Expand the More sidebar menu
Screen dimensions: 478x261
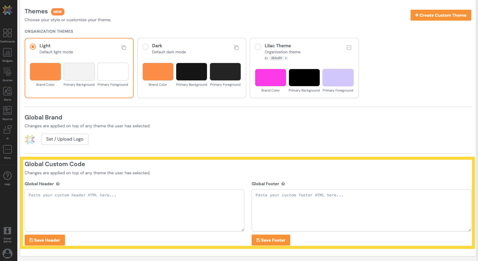(x=7, y=150)
